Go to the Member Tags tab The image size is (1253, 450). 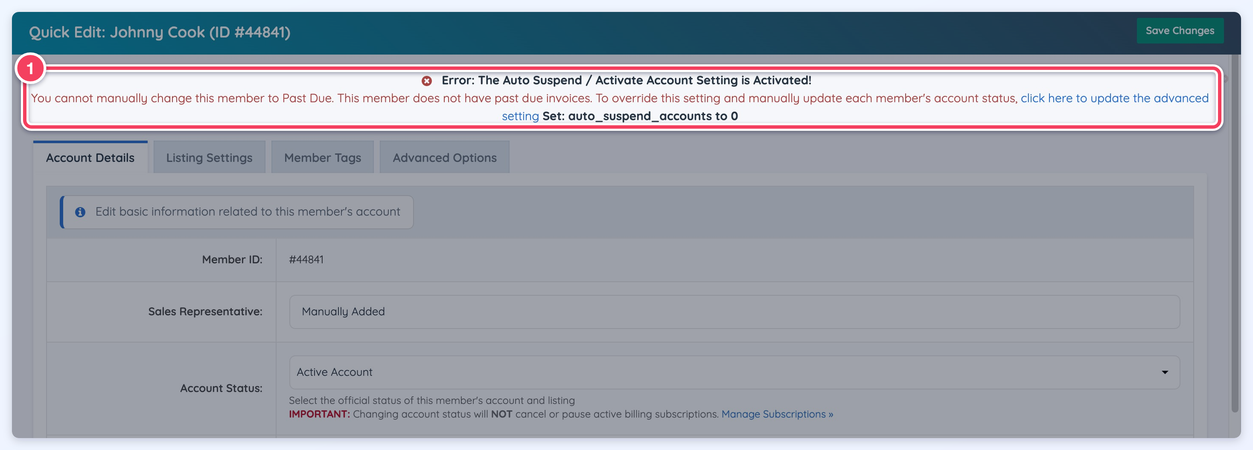323,157
